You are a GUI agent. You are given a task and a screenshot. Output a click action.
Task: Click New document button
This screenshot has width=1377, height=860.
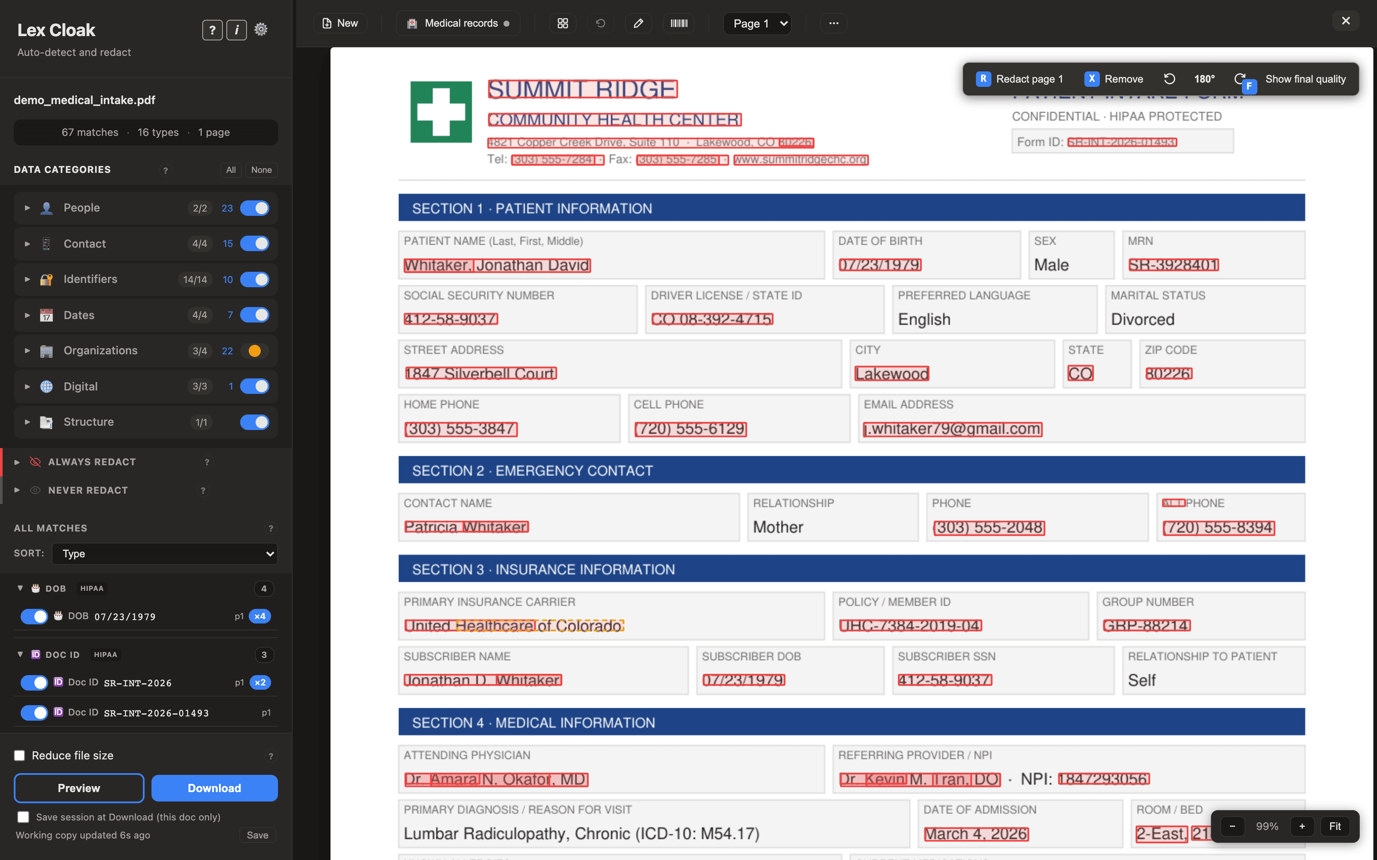(340, 23)
